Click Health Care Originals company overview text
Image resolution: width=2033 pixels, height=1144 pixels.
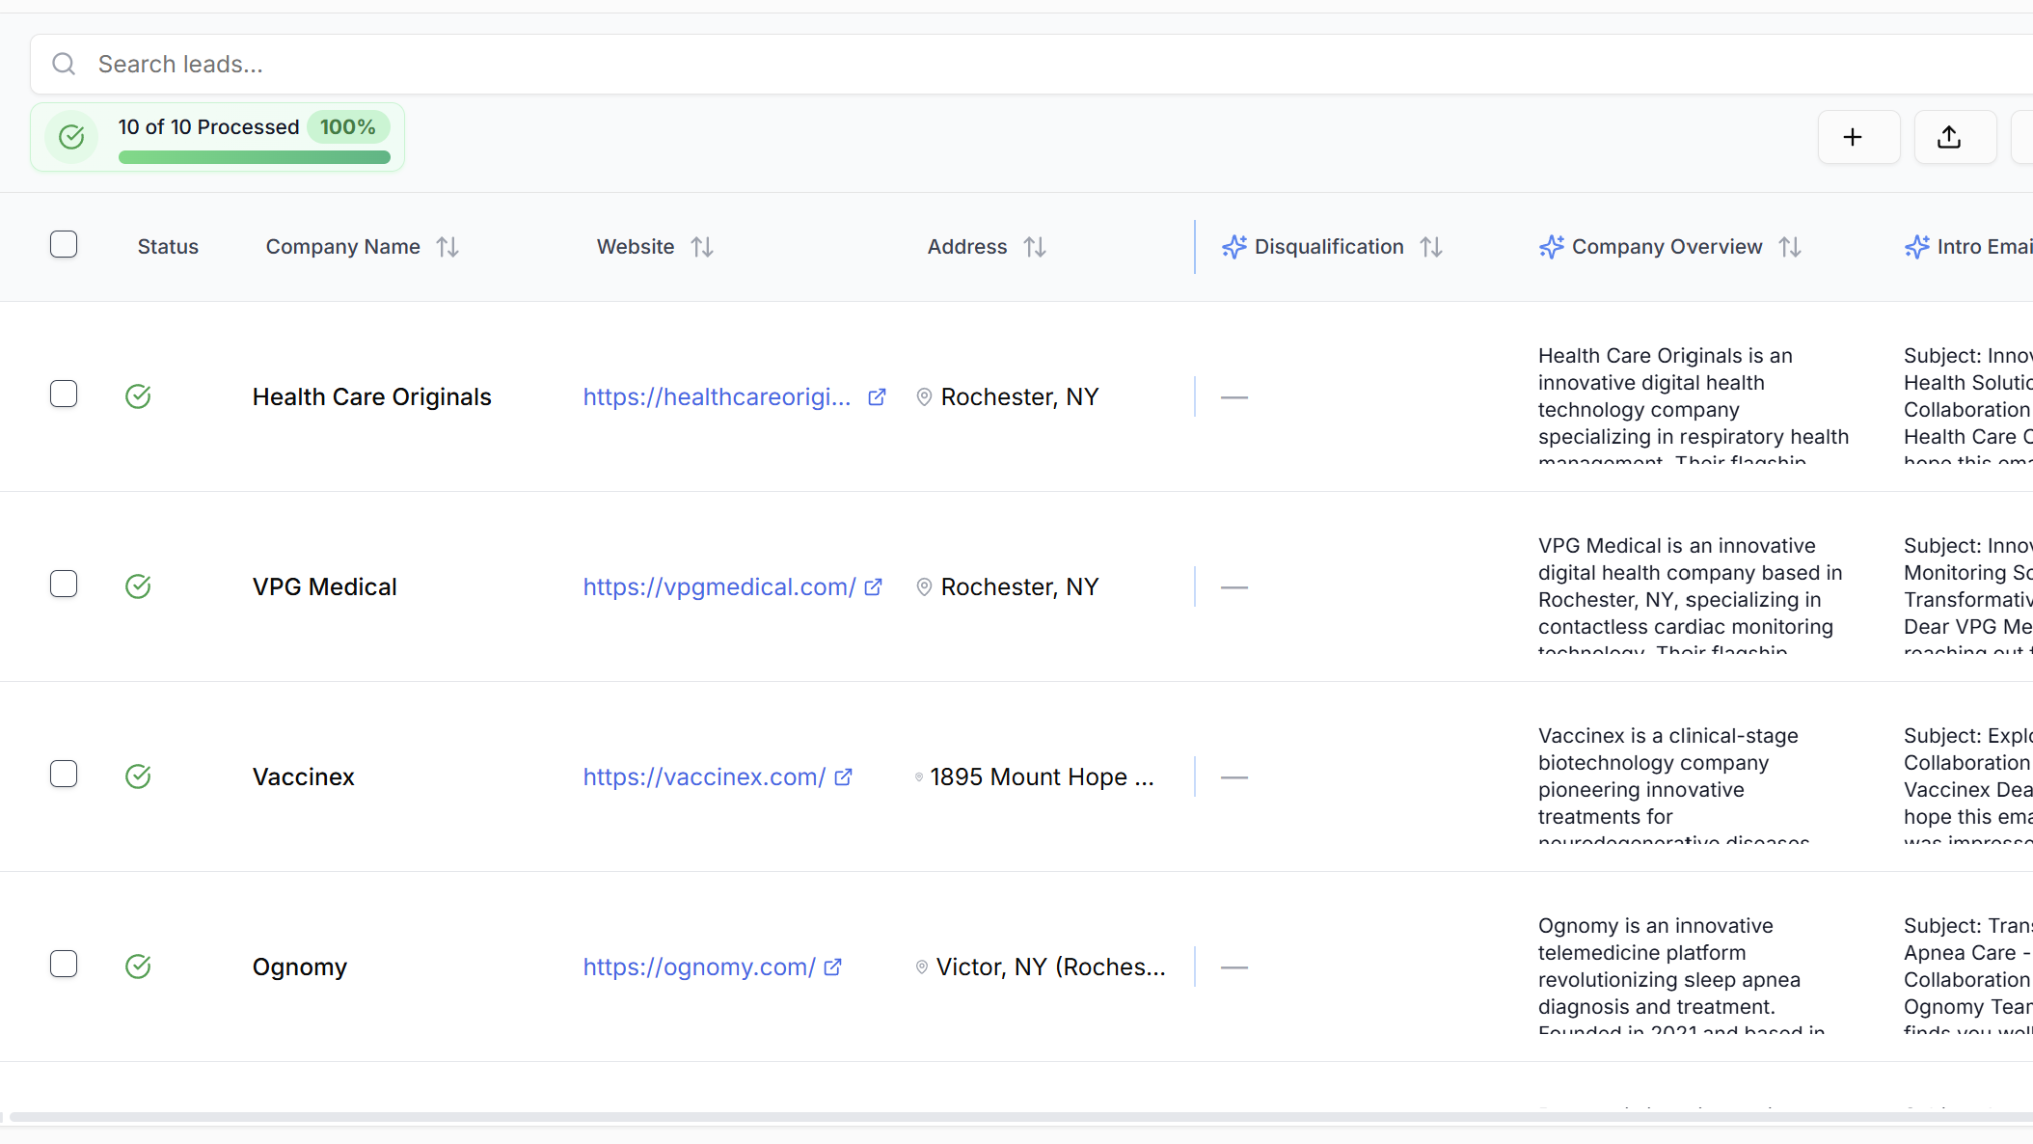pyautogui.click(x=1694, y=403)
